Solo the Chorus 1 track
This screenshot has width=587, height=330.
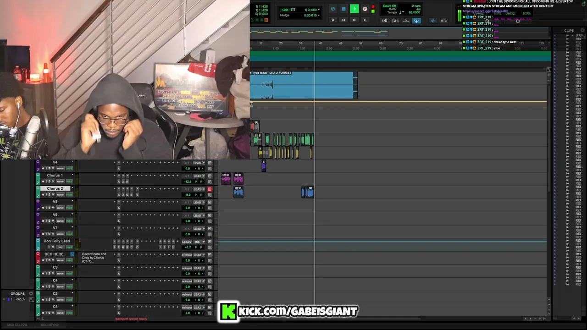(x=50, y=181)
